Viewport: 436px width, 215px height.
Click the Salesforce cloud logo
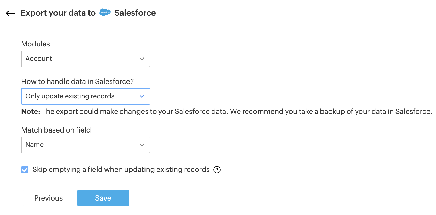(x=105, y=12)
